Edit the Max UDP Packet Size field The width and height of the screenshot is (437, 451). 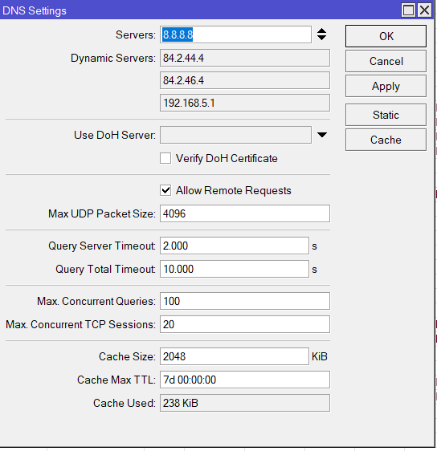pos(245,213)
